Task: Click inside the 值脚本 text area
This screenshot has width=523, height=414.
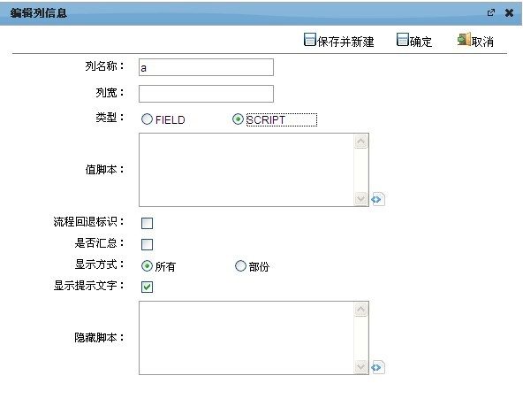Action: (x=246, y=170)
